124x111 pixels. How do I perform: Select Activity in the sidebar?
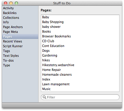[20, 8]
